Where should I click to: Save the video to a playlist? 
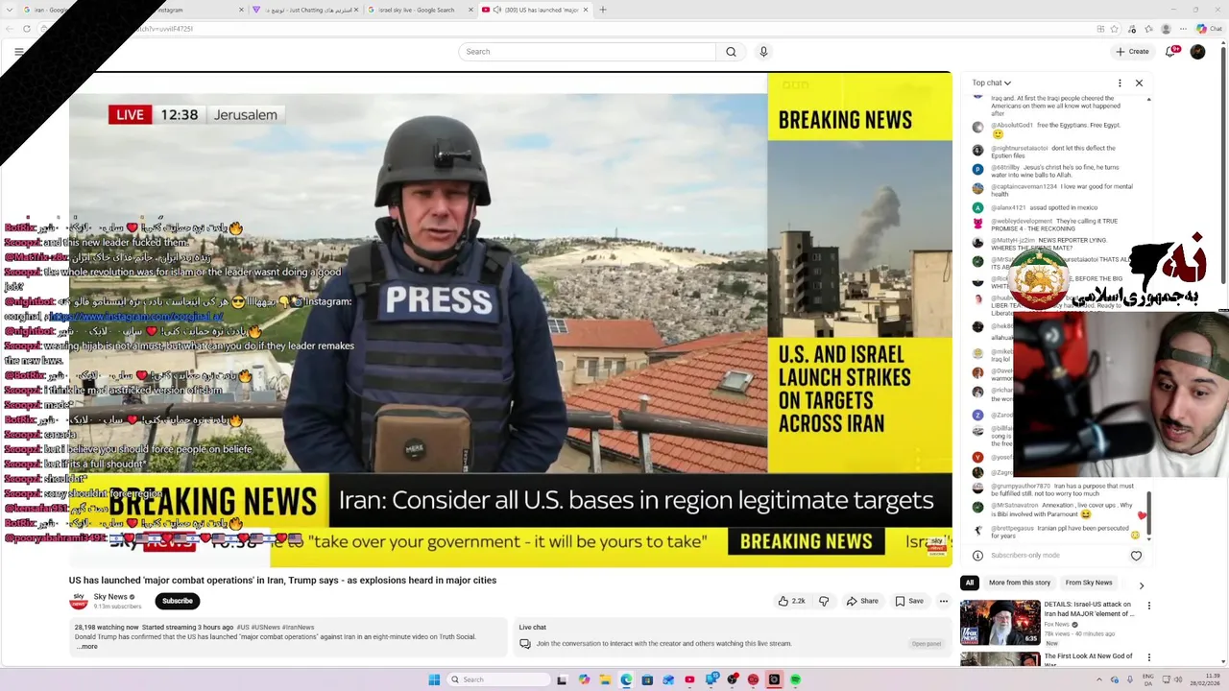pyautogui.click(x=909, y=601)
